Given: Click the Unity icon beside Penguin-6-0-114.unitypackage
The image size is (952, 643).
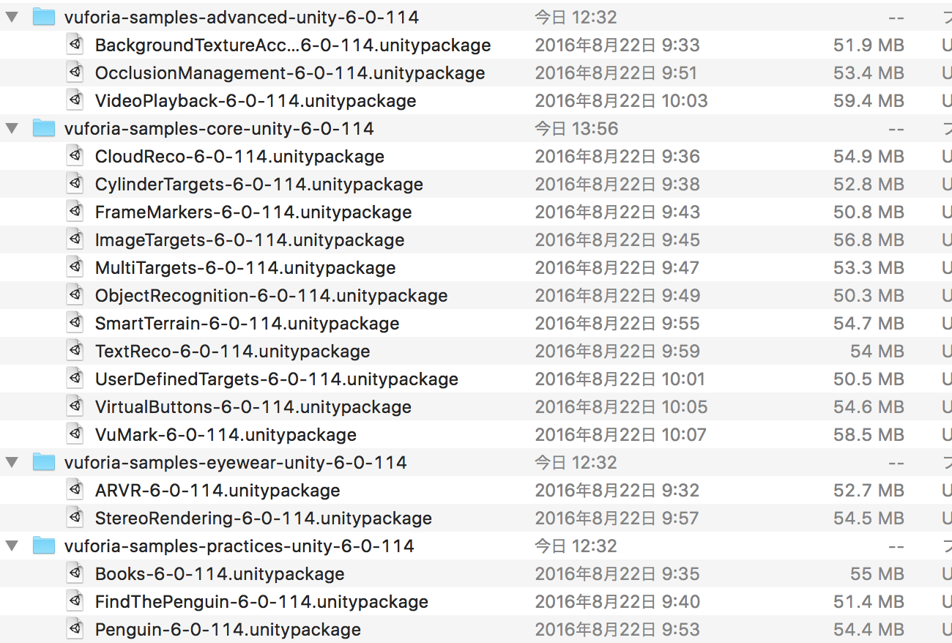Looking at the screenshot, I should coord(75,630).
